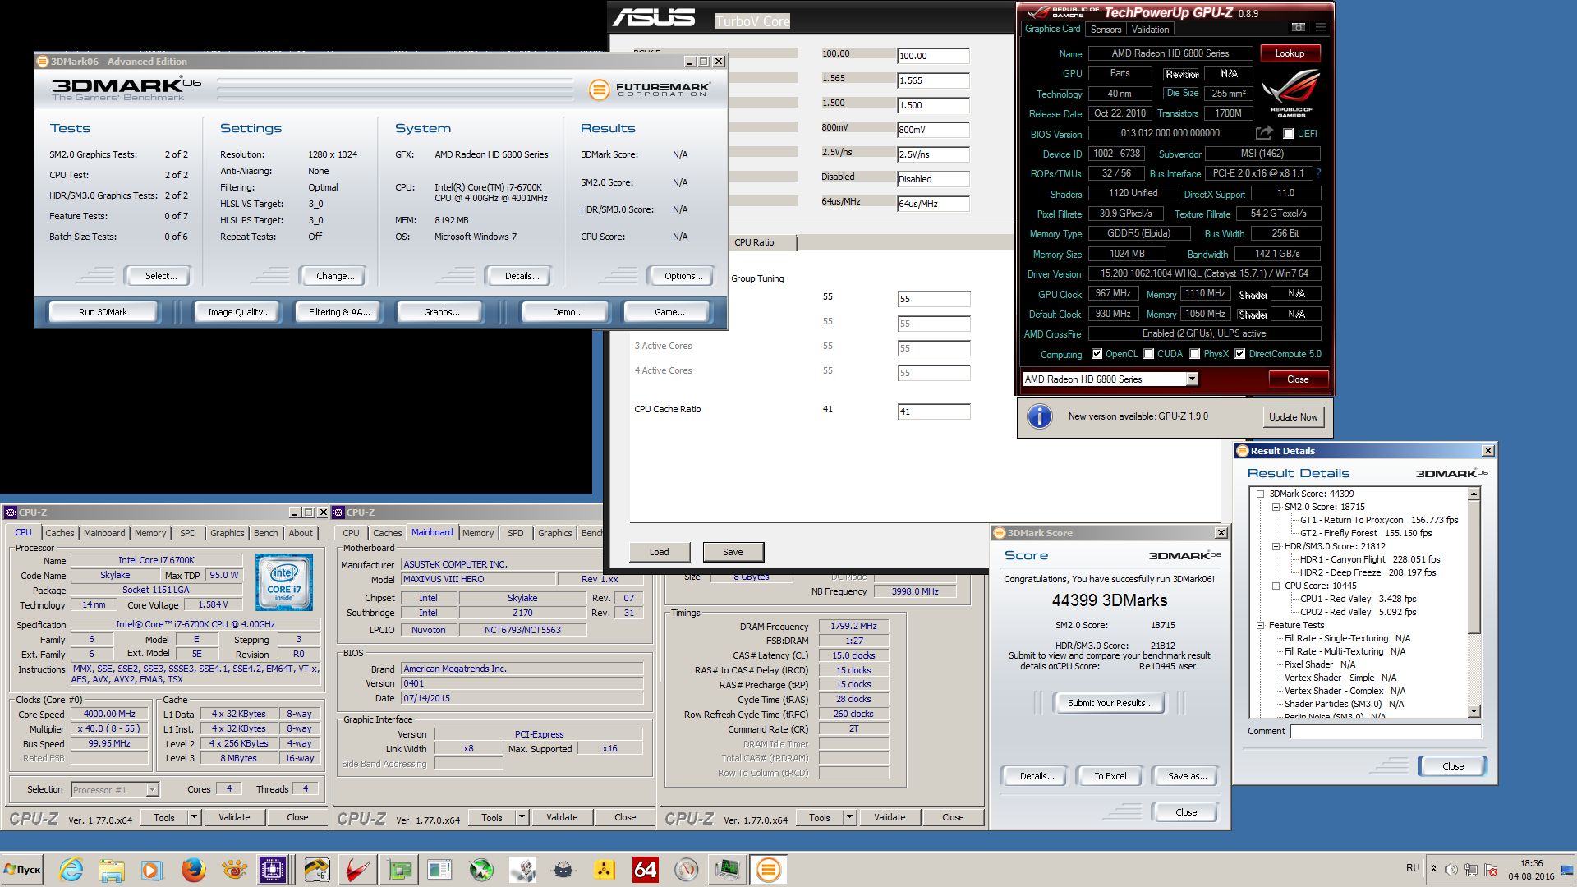The image size is (1577, 887).
Task: Click the Submit Your Results button
Action: [1110, 703]
